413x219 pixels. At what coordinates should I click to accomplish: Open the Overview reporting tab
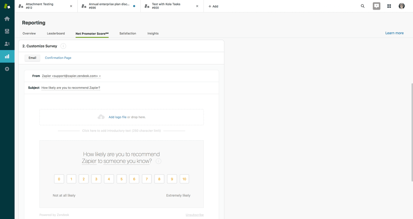[29, 33]
